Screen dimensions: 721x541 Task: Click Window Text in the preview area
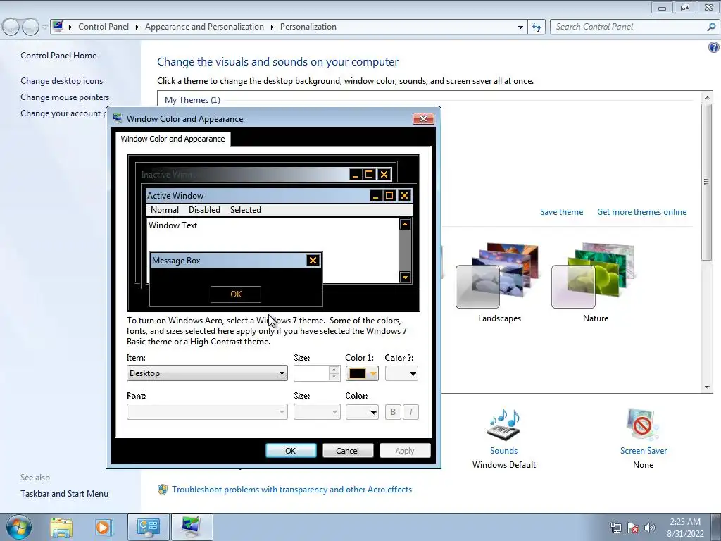pos(173,225)
